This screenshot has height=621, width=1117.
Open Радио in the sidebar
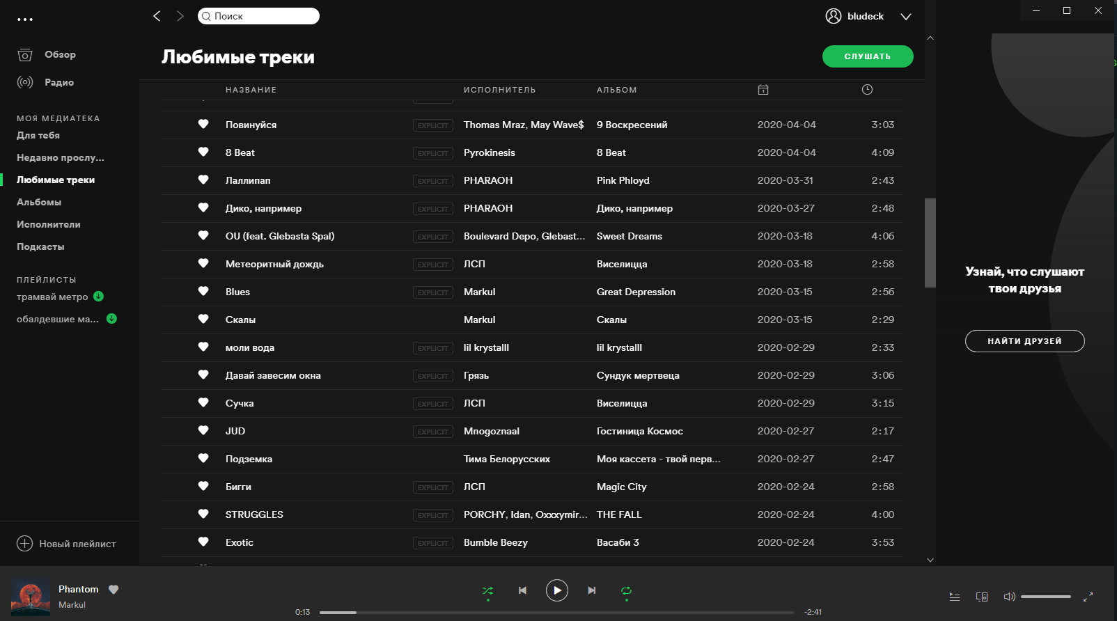tap(45, 82)
